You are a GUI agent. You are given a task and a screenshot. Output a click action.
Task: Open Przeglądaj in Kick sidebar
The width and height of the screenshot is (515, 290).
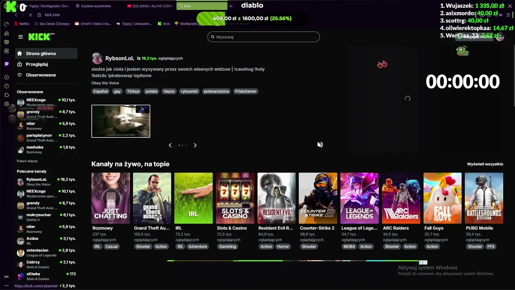point(46,64)
